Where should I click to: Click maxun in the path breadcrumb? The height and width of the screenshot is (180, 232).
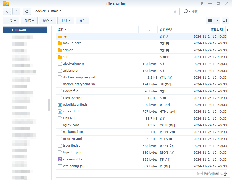point(56,11)
